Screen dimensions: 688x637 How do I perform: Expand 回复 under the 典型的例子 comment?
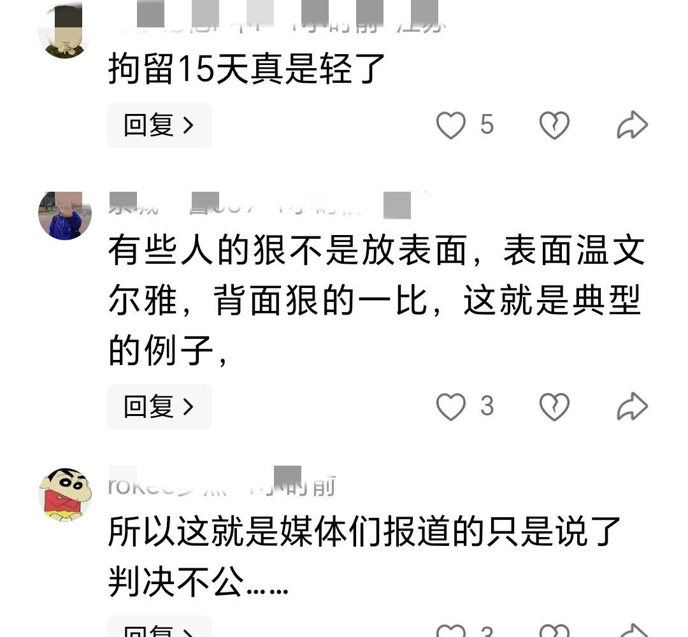(x=159, y=406)
